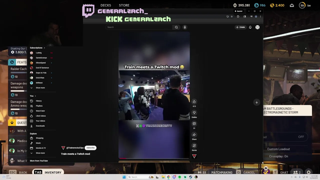The height and width of the screenshot is (180, 320).
Task: Open GameGrumps subscription channel
Action: 41,58
